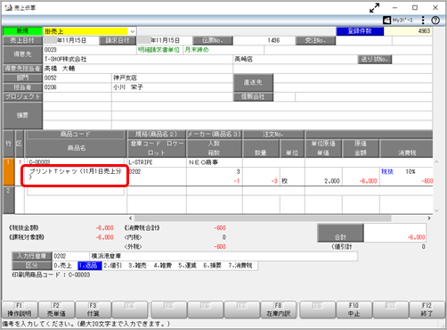The width and height of the screenshot is (447, 330).
Task: Click the 受注No. button
Action: pos(315,40)
